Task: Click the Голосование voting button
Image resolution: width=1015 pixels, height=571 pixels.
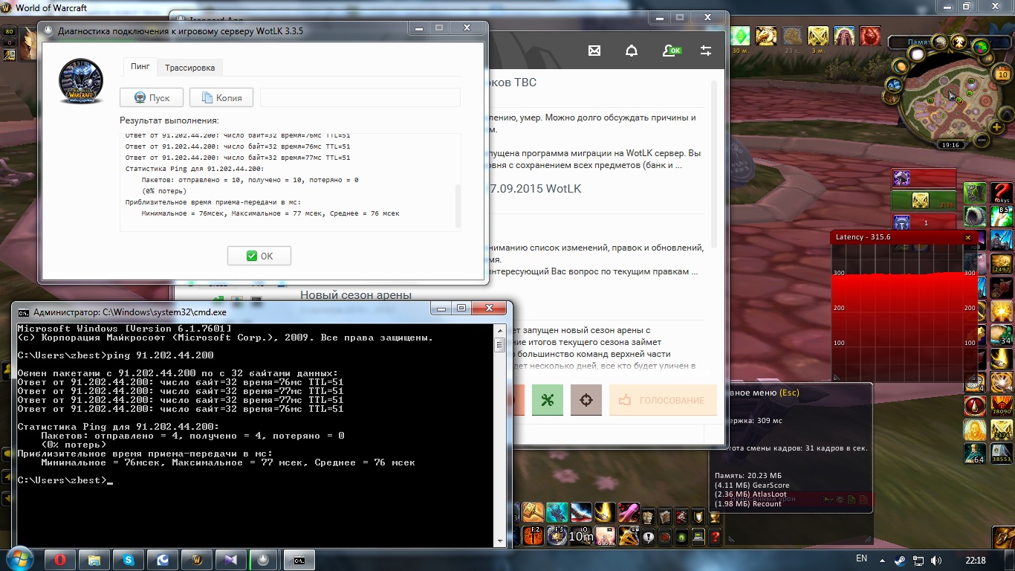Action: point(663,400)
